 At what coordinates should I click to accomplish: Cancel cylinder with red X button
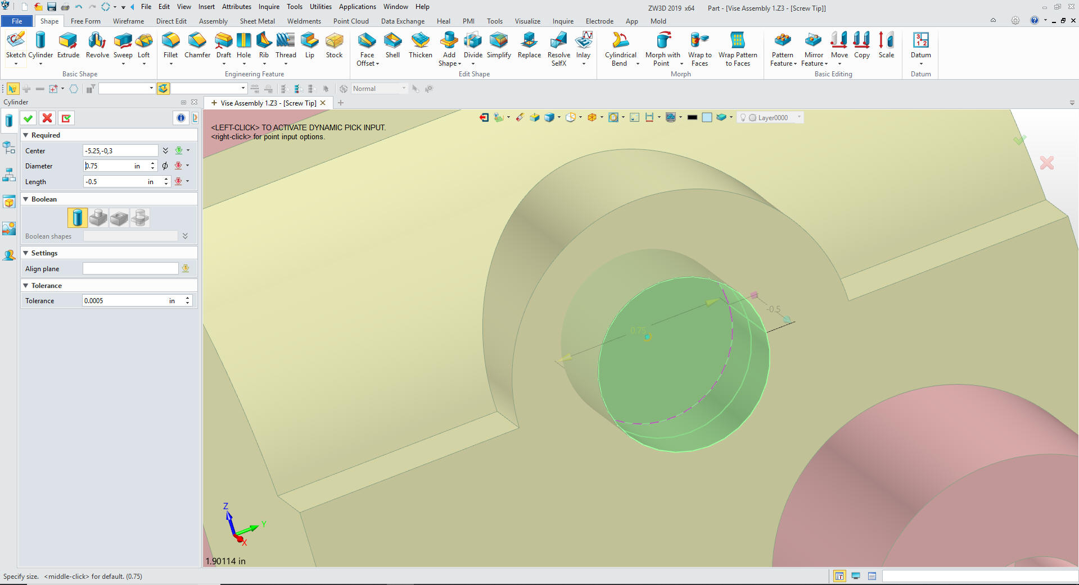coord(47,118)
